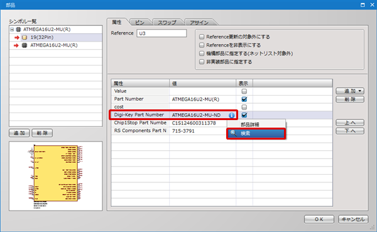
Task: Select Digi-Key Part Number attribute cell
Action: coord(140,115)
